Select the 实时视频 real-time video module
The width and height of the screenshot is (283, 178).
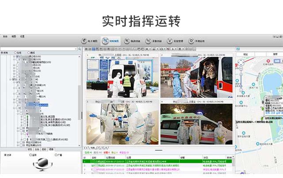point(110,41)
